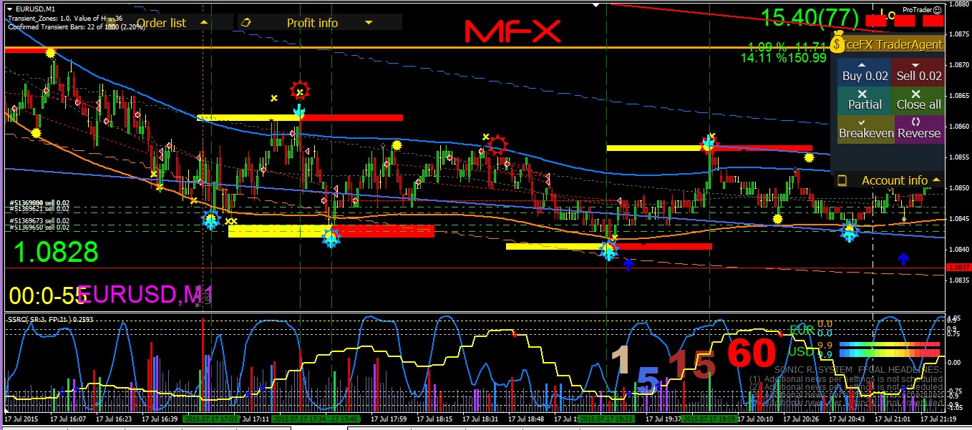
Task: Click the yellow sun marker left of Account info
Action: coord(809,157)
